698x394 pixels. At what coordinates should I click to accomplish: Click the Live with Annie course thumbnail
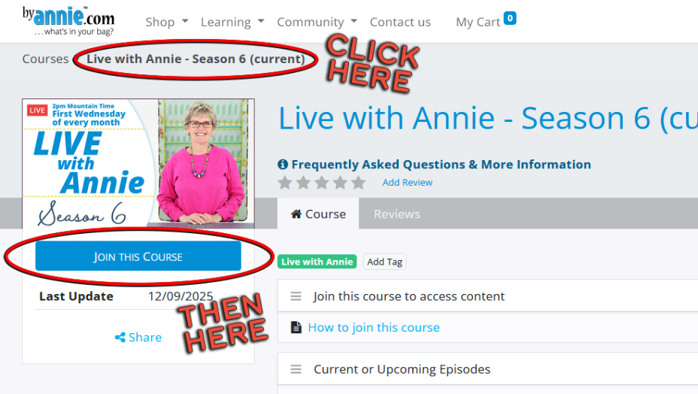pos(138,162)
